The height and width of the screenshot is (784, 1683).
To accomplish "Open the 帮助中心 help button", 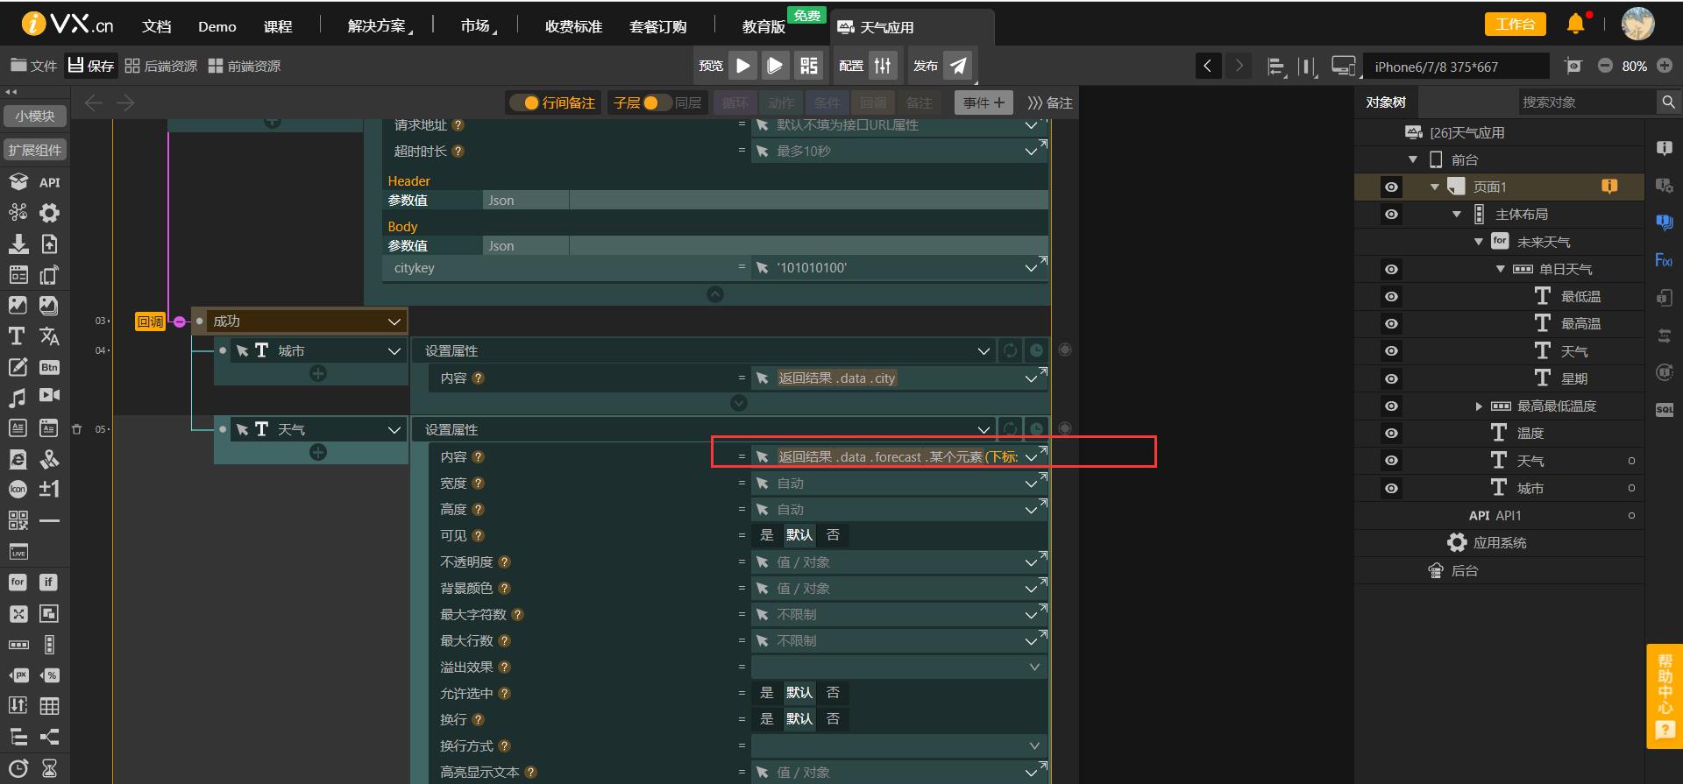I will point(1665,696).
